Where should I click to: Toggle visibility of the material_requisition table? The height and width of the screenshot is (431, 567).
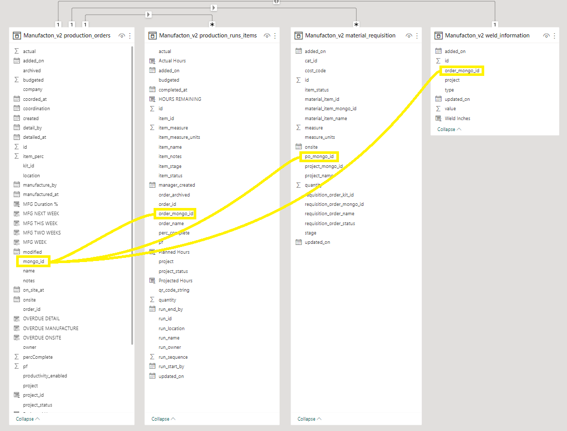point(409,36)
